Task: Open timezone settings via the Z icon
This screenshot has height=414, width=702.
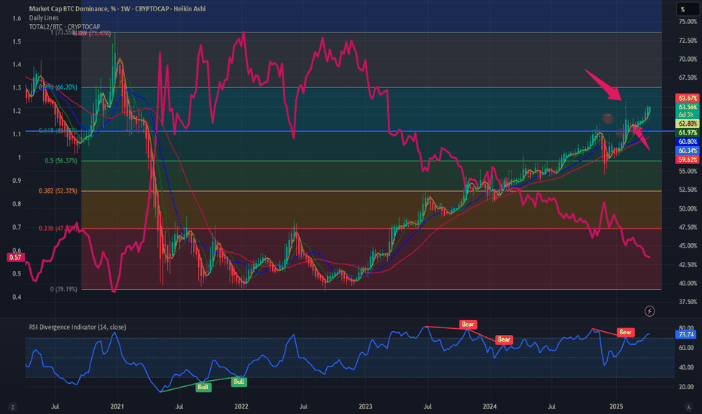Action: 13,406
